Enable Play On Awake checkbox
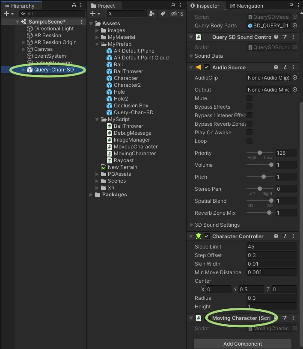Viewport: 303px width, 349px height. (250, 132)
